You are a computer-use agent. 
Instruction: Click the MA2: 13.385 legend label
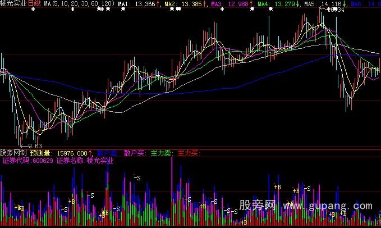tap(184, 4)
